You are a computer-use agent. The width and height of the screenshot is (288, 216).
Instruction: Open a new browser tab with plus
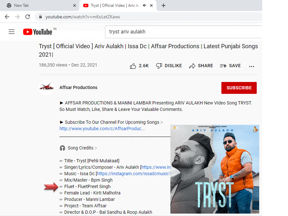coord(163,5)
